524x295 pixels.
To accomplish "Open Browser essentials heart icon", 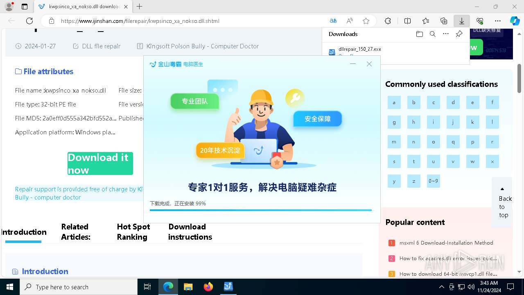I will (x=480, y=21).
